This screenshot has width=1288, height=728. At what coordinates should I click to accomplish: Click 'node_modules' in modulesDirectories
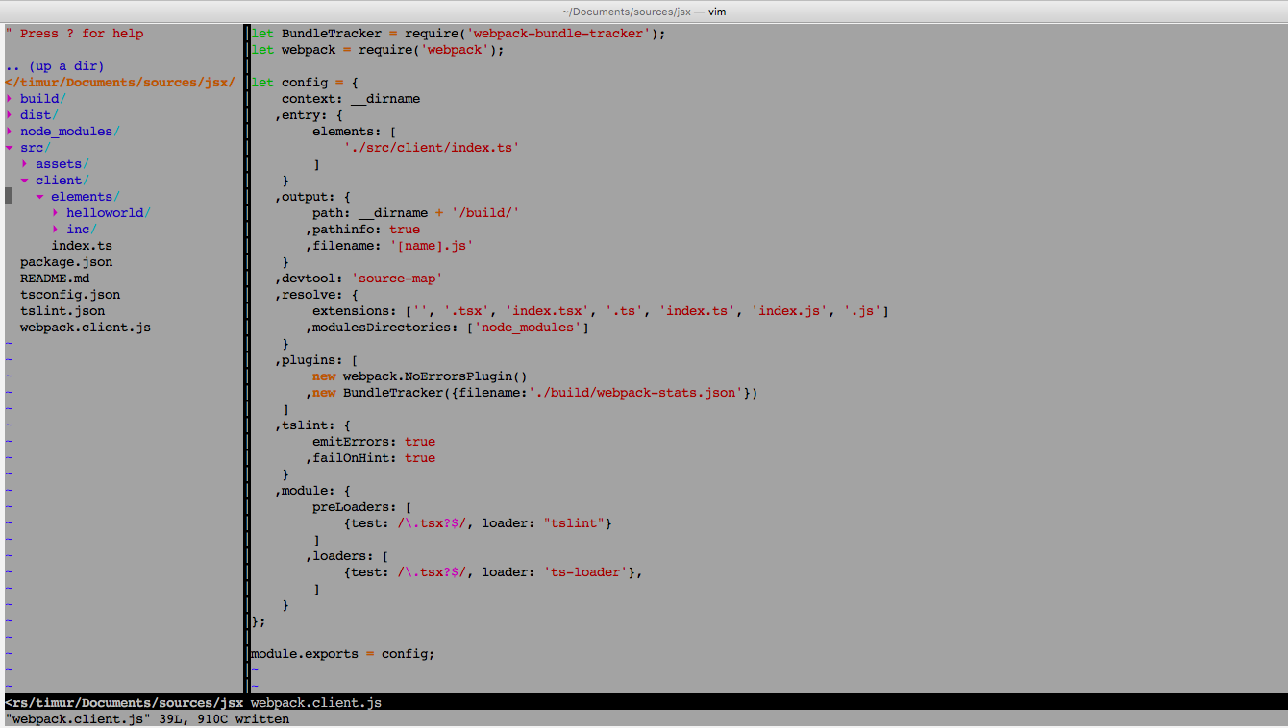pyautogui.click(x=528, y=328)
